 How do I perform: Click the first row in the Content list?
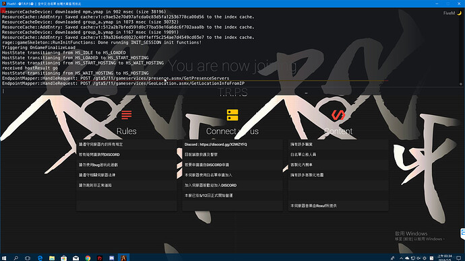pyautogui.click(x=338, y=145)
